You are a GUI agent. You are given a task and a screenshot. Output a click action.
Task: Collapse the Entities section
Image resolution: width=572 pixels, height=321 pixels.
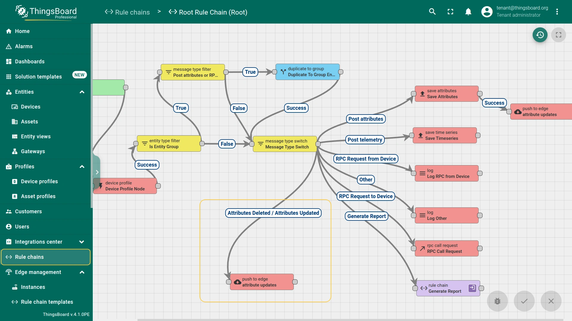click(x=82, y=92)
